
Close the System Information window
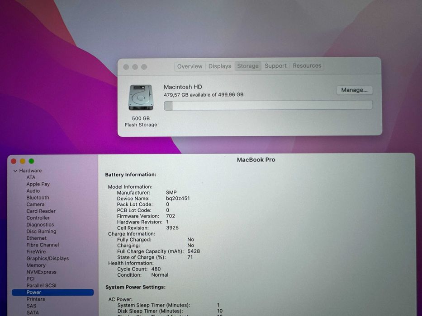pyautogui.click(x=14, y=161)
